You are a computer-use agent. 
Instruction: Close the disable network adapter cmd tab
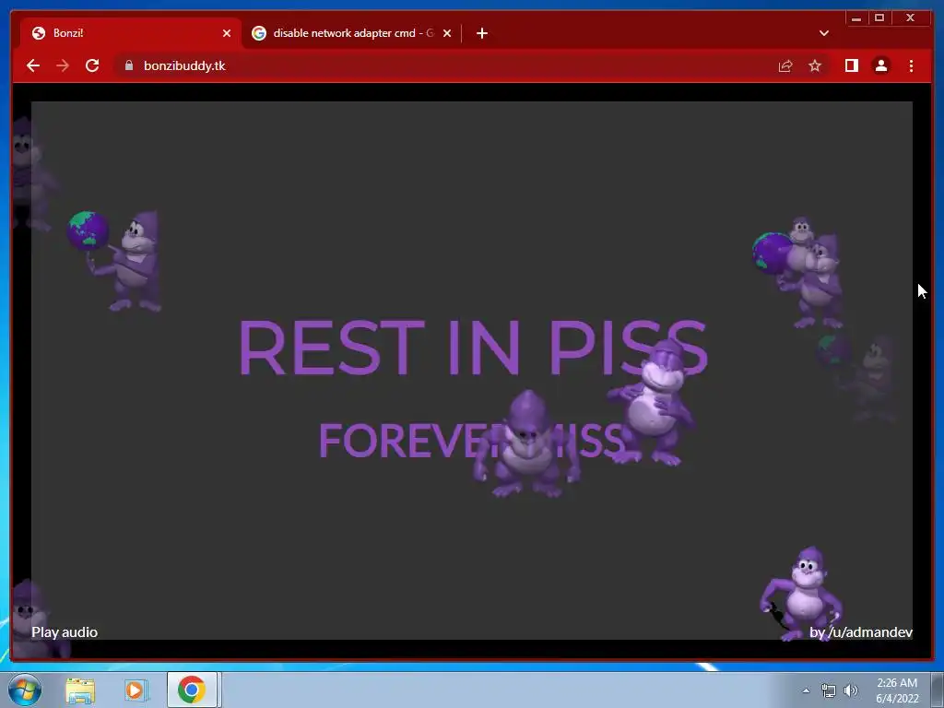(447, 33)
